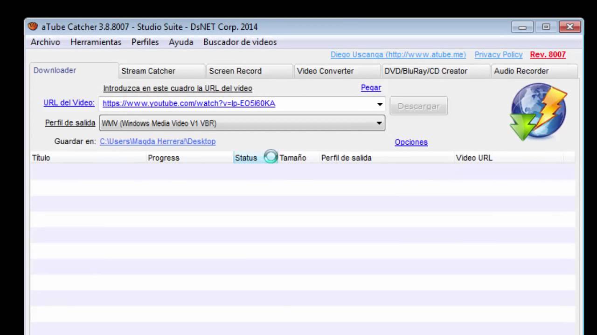Viewport: 597px width, 335px height.
Task: Click the Progress column header
Action: point(190,158)
